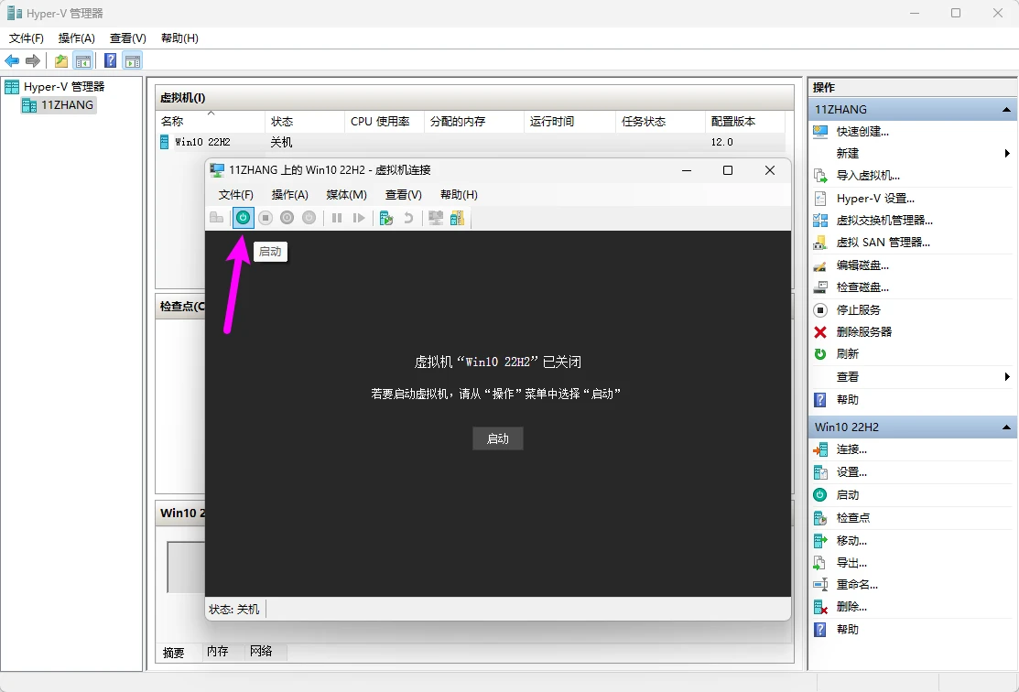Click 设置... under Win10 22H2 actions

pos(851,472)
